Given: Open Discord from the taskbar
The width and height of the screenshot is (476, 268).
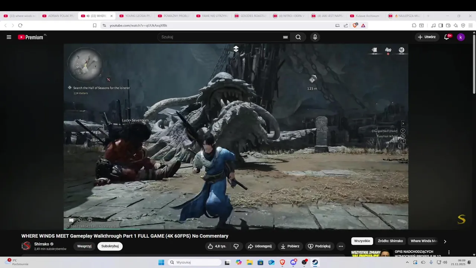Looking at the screenshot, I should pos(293,262).
